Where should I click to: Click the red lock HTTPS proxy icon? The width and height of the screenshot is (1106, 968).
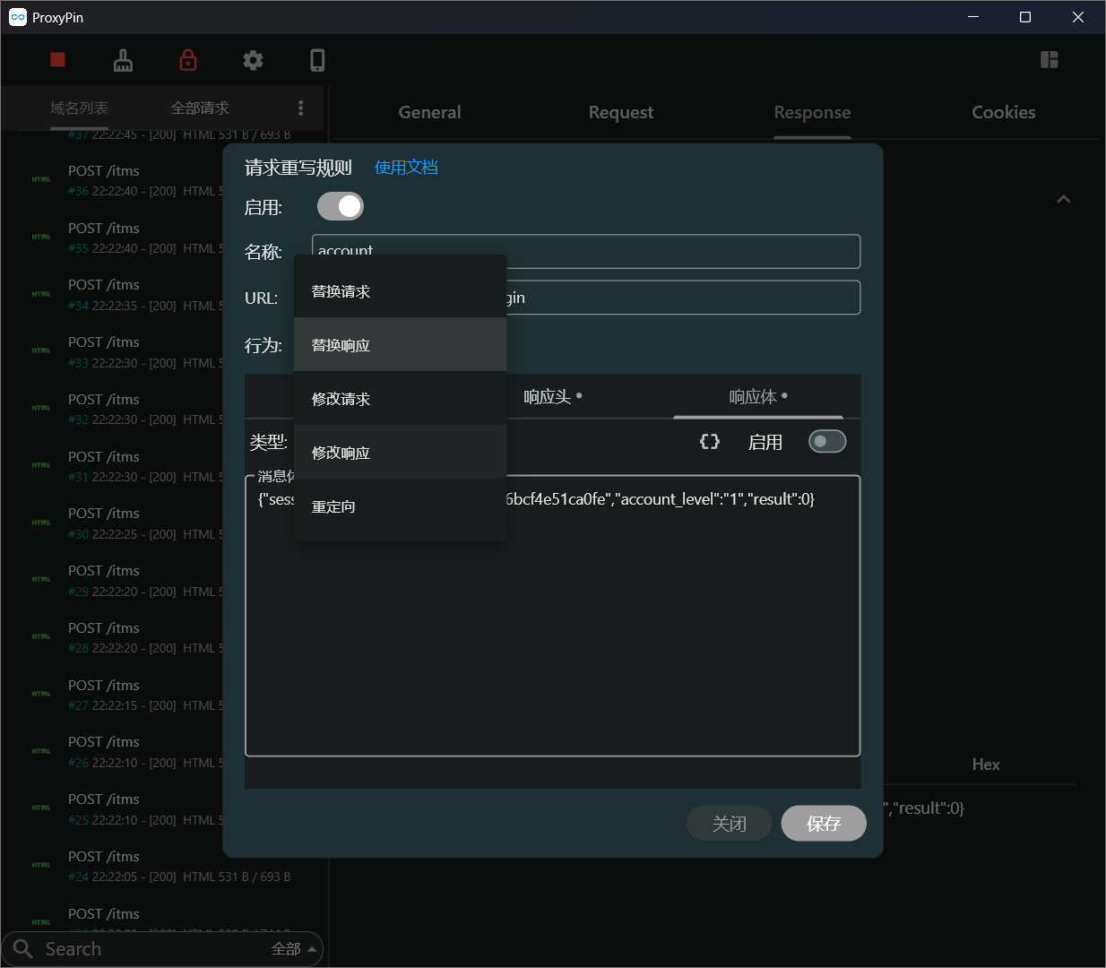coord(188,60)
